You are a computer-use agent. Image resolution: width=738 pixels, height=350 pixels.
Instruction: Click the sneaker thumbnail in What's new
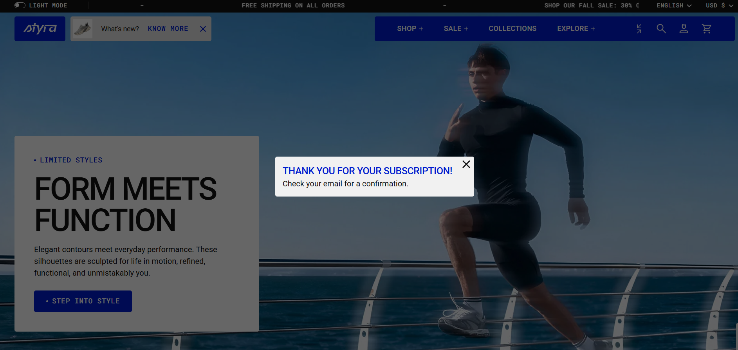(x=83, y=29)
